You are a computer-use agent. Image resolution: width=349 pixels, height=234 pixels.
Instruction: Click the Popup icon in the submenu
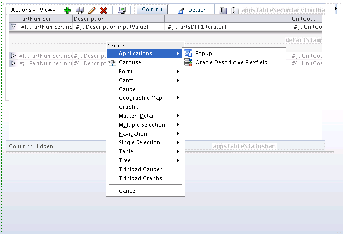pos(188,53)
